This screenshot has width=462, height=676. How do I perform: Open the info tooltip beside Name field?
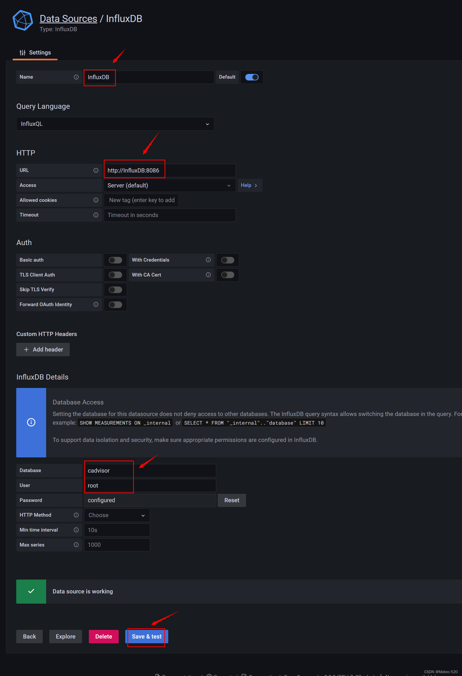76,77
